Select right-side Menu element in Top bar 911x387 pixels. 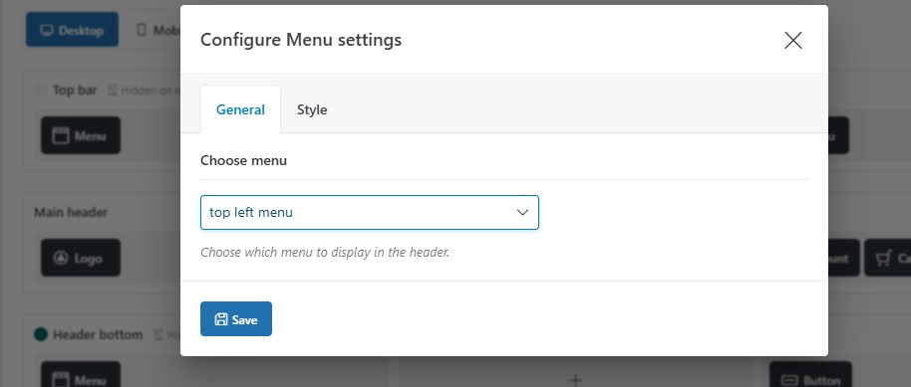tap(838, 135)
